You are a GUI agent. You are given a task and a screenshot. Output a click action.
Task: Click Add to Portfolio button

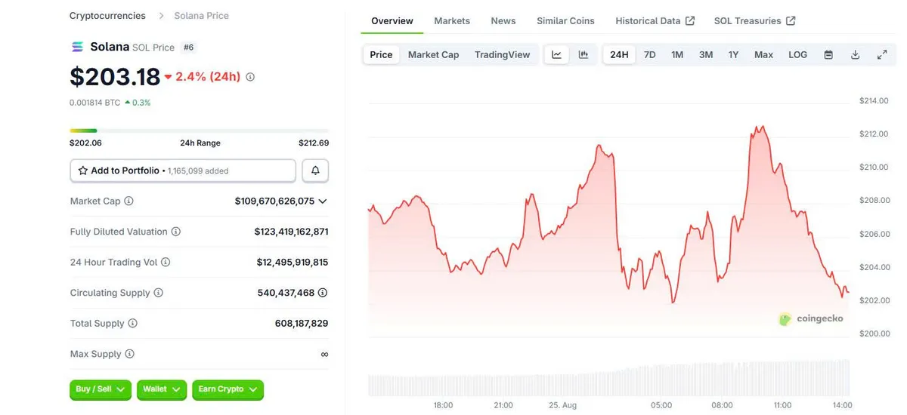coord(183,171)
